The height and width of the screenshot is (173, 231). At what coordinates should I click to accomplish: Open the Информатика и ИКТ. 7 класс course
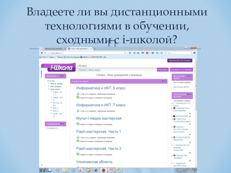pyautogui.click(x=101, y=105)
